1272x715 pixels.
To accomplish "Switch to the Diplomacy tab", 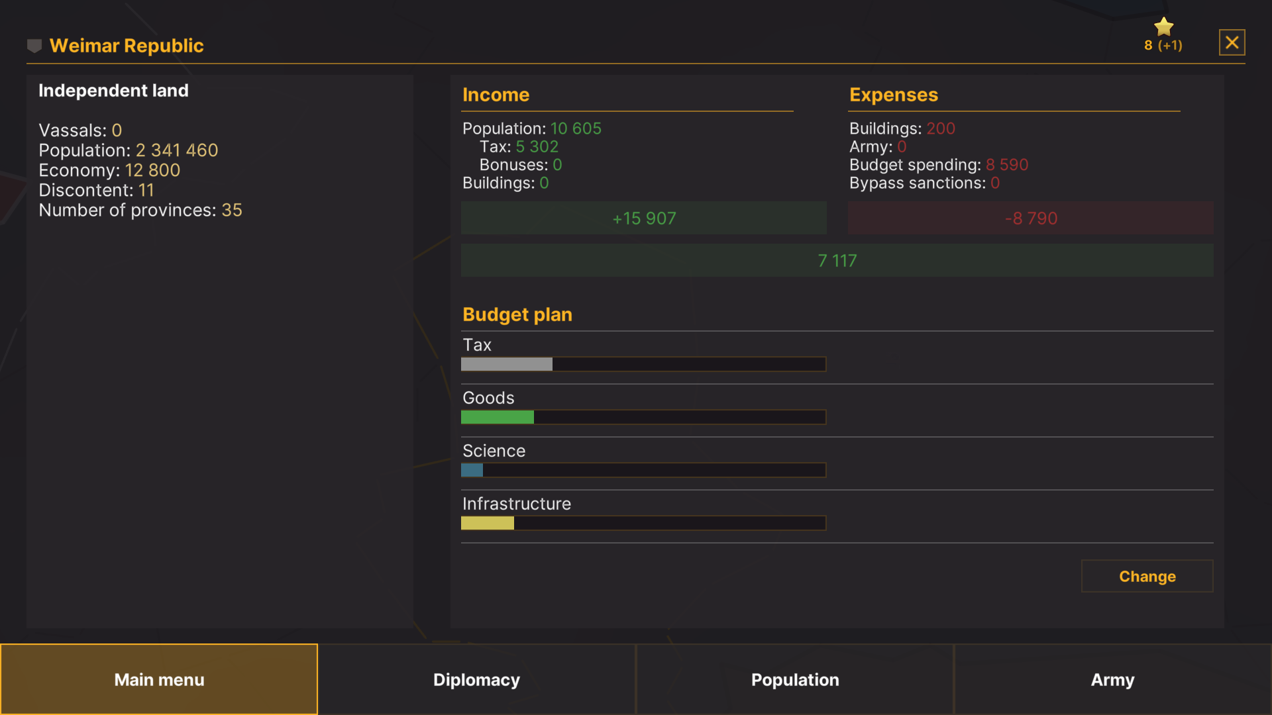I will point(476,679).
